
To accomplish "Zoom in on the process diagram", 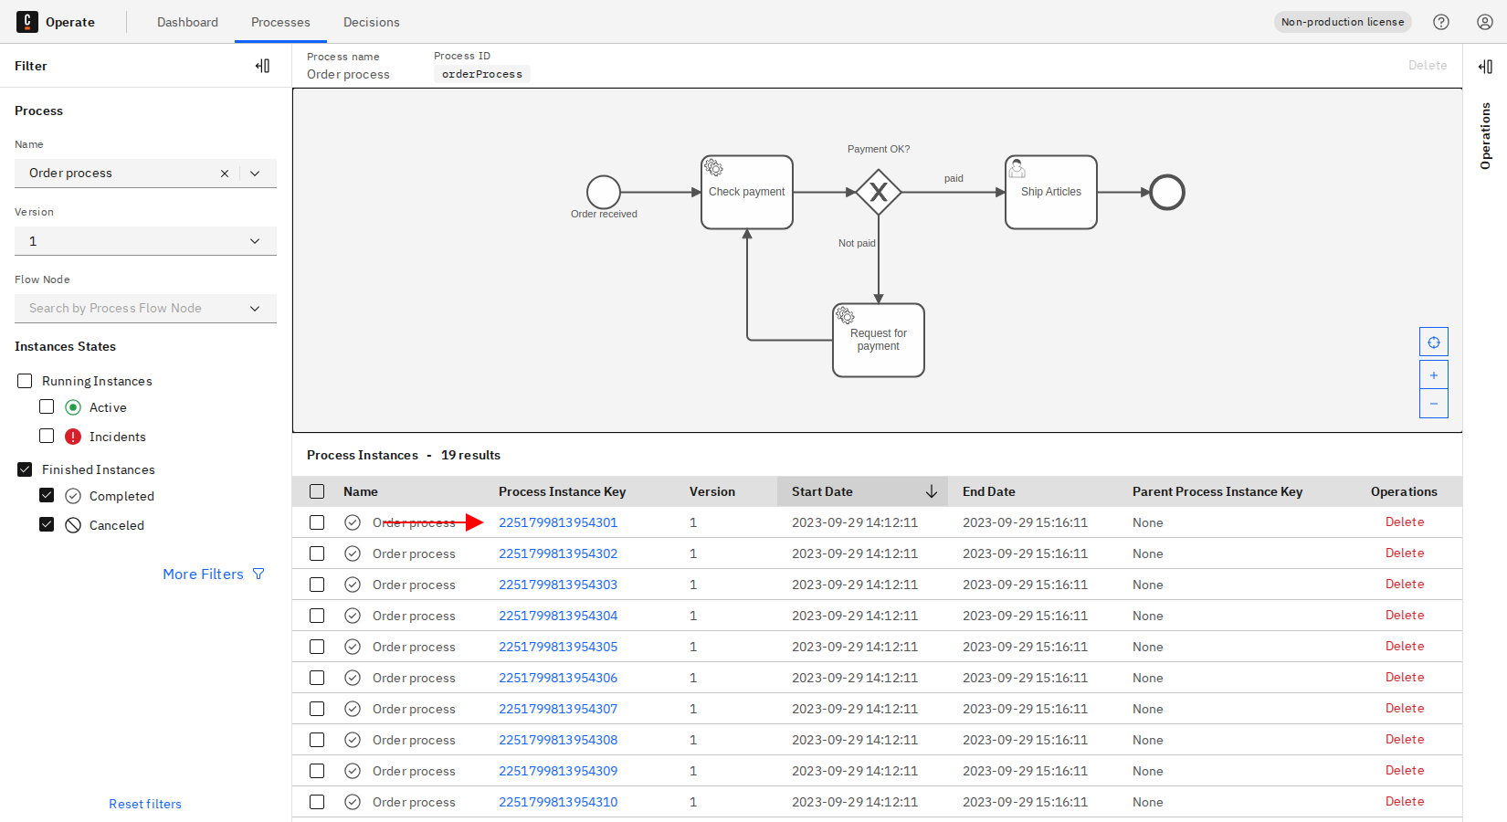I will [x=1433, y=374].
